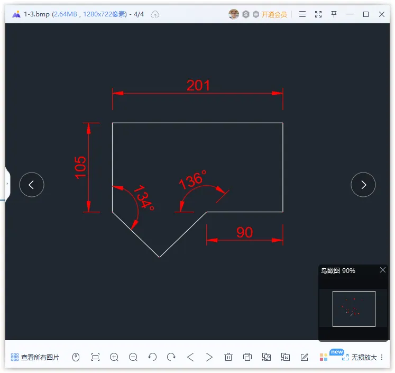
Task: Toggle fullscreen view in title bar
Action: 318,14
